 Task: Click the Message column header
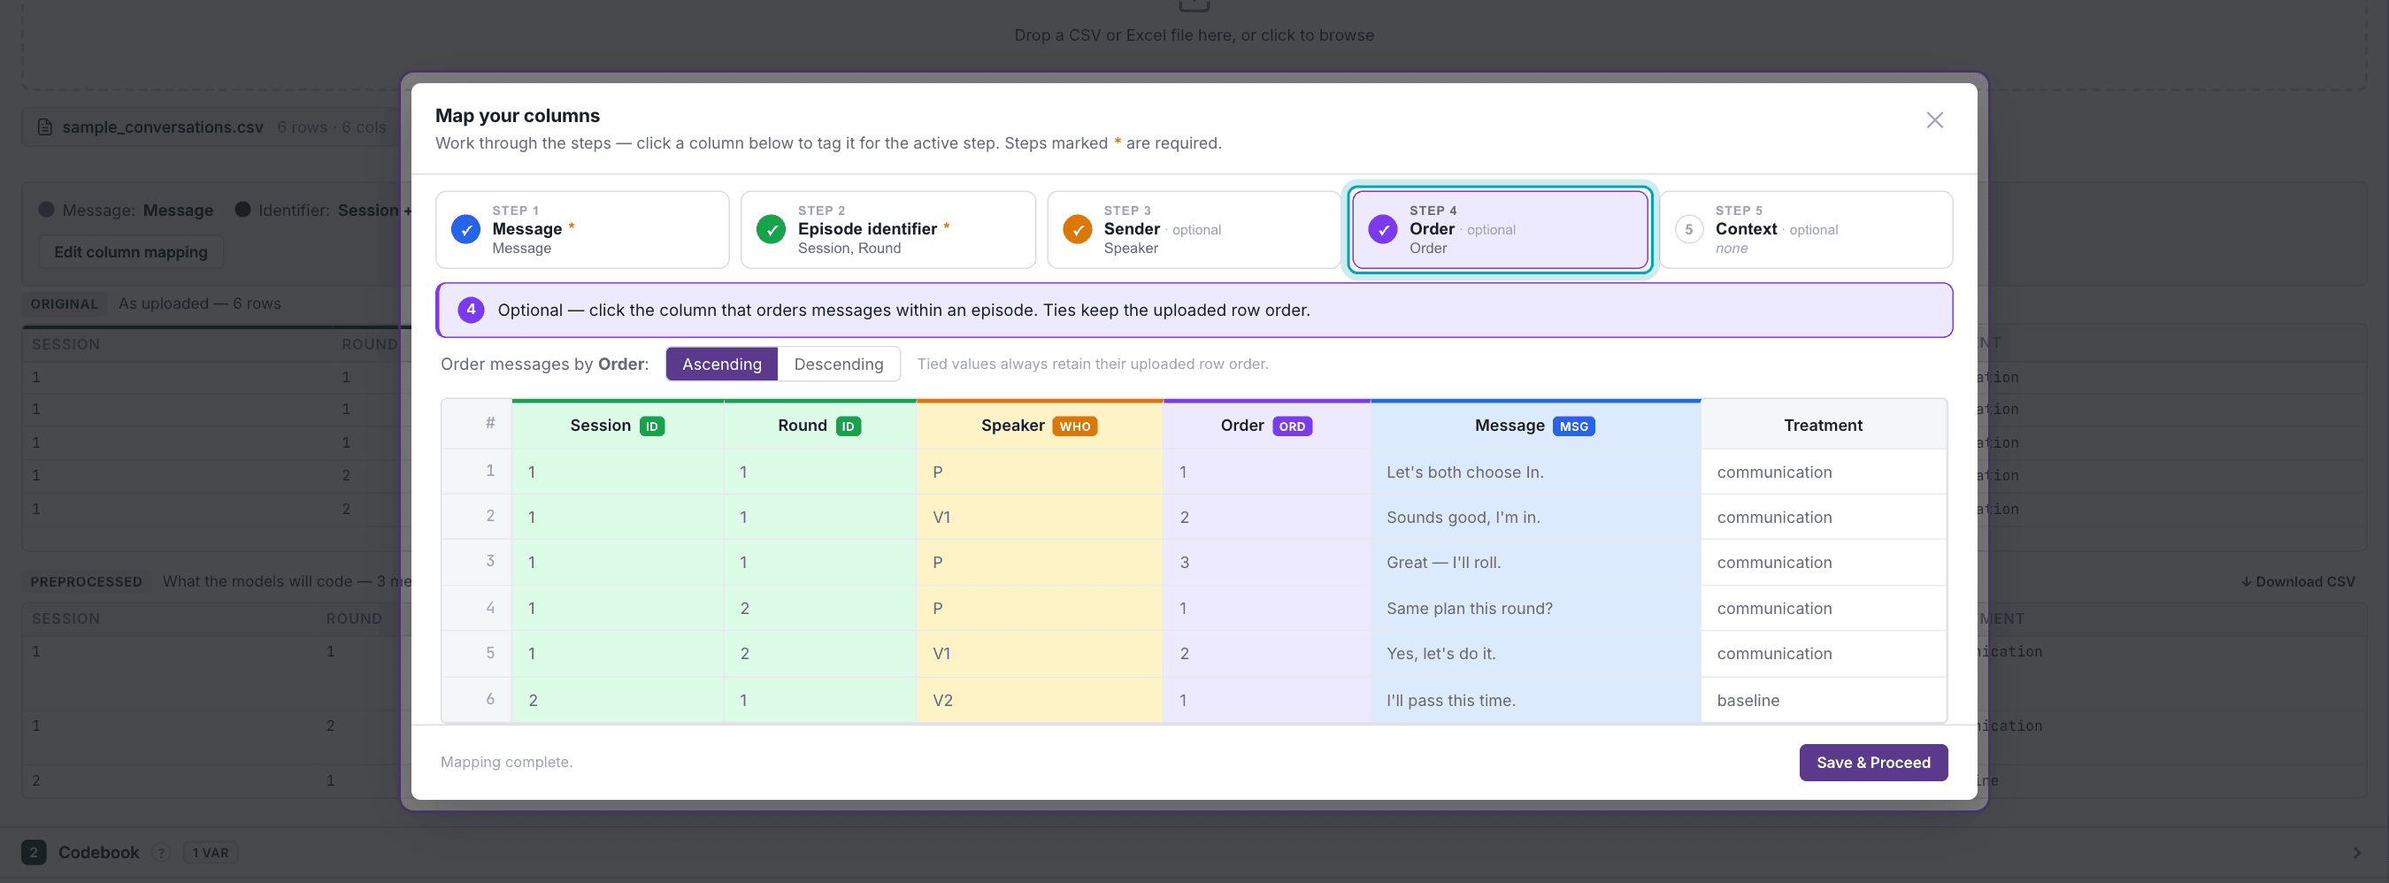[x=1536, y=426]
